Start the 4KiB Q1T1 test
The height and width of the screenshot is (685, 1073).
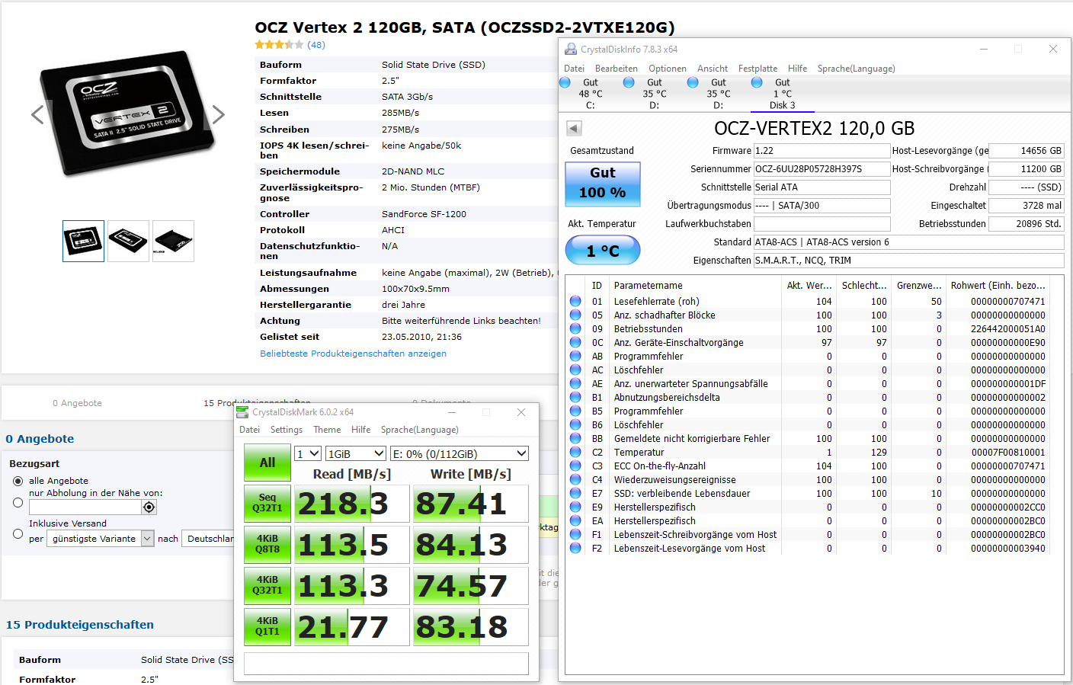click(x=267, y=626)
